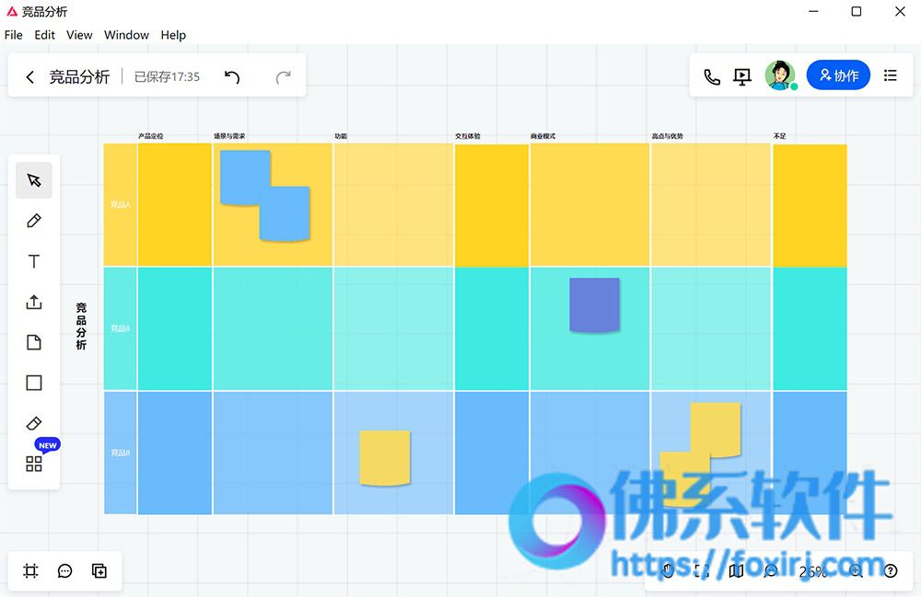Select the eraser tool
Image resolution: width=921 pixels, height=597 pixels.
coord(34,423)
